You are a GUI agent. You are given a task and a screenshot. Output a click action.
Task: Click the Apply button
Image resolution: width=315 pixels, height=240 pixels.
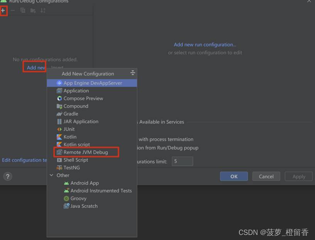click(299, 176)
